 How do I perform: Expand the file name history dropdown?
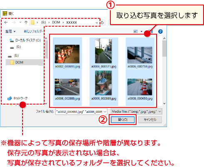pyautogui.click(x=105, y=112)
